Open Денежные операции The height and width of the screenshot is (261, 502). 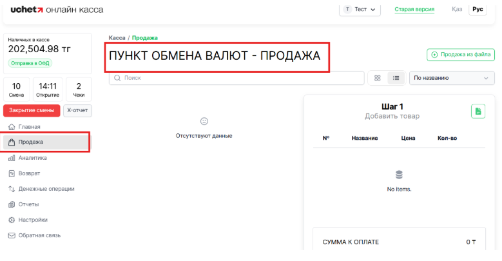(46, 189)
